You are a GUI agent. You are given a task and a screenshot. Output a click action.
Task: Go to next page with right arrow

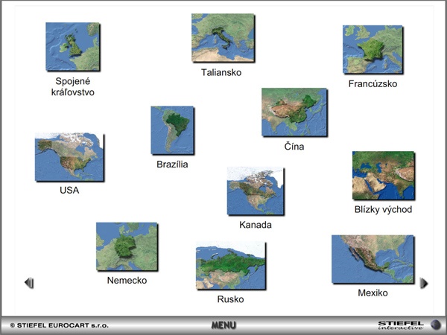point(424,283)
